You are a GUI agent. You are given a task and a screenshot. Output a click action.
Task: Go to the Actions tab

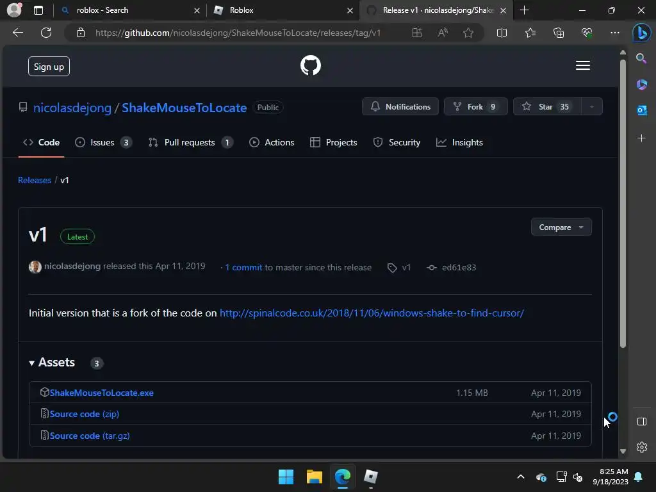(272, 142)
